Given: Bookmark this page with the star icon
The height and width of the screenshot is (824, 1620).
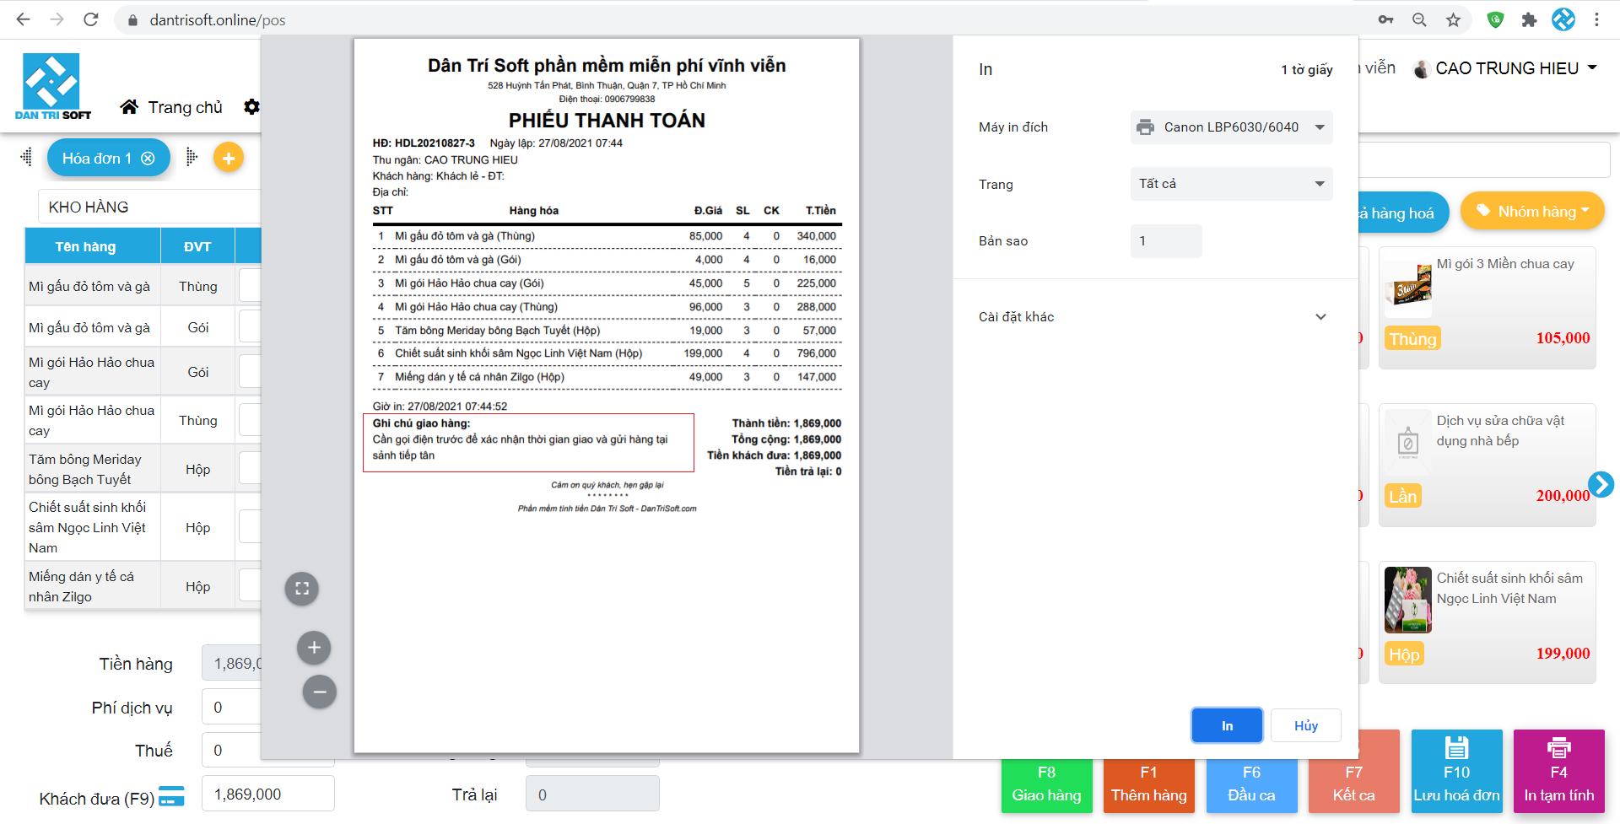Looking at the screenshot, I should (1453, 19).
